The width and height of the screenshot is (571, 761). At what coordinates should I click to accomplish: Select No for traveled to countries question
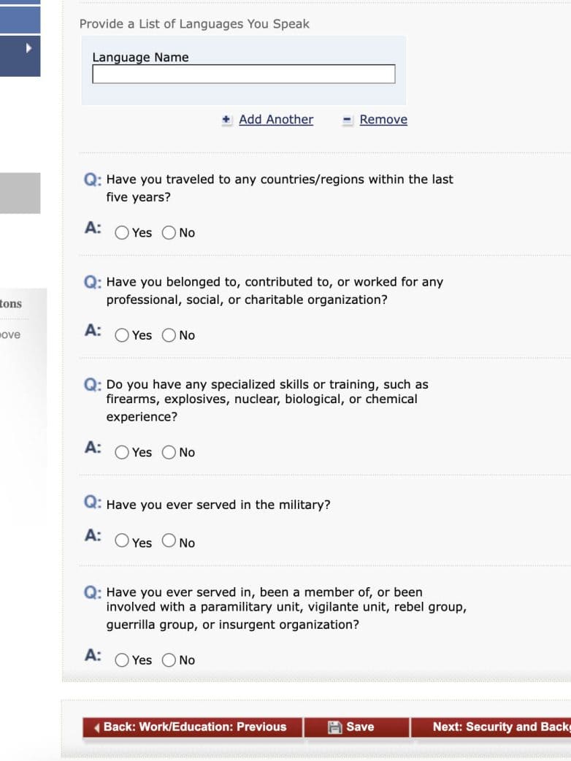click(169, 233)
